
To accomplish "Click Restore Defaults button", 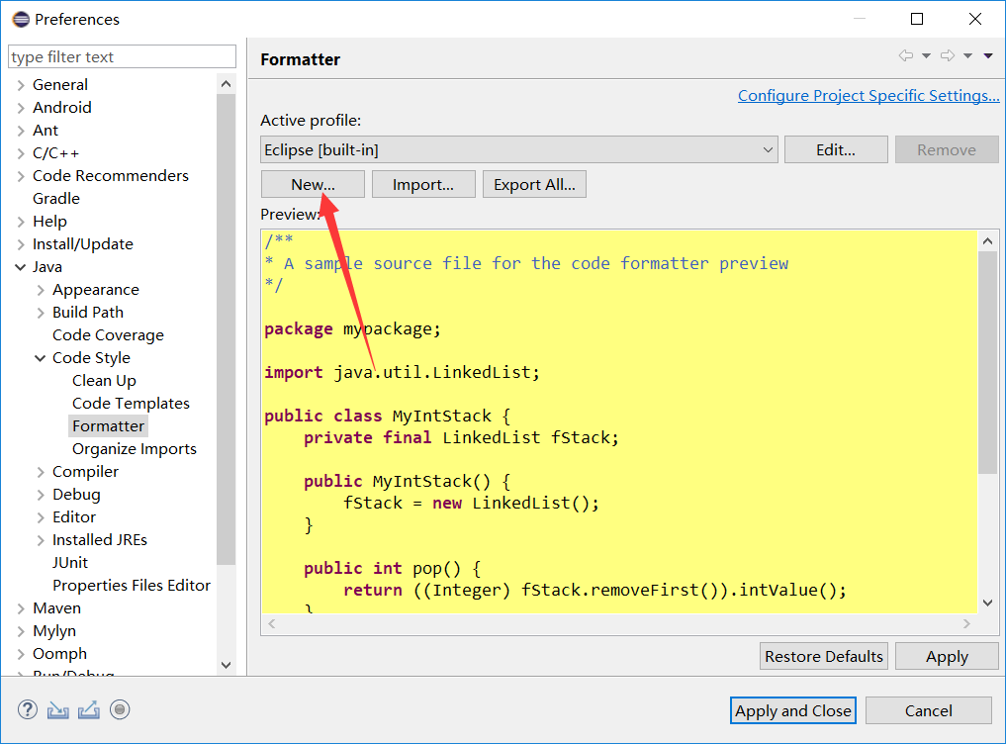I will (x=824, y=656).
